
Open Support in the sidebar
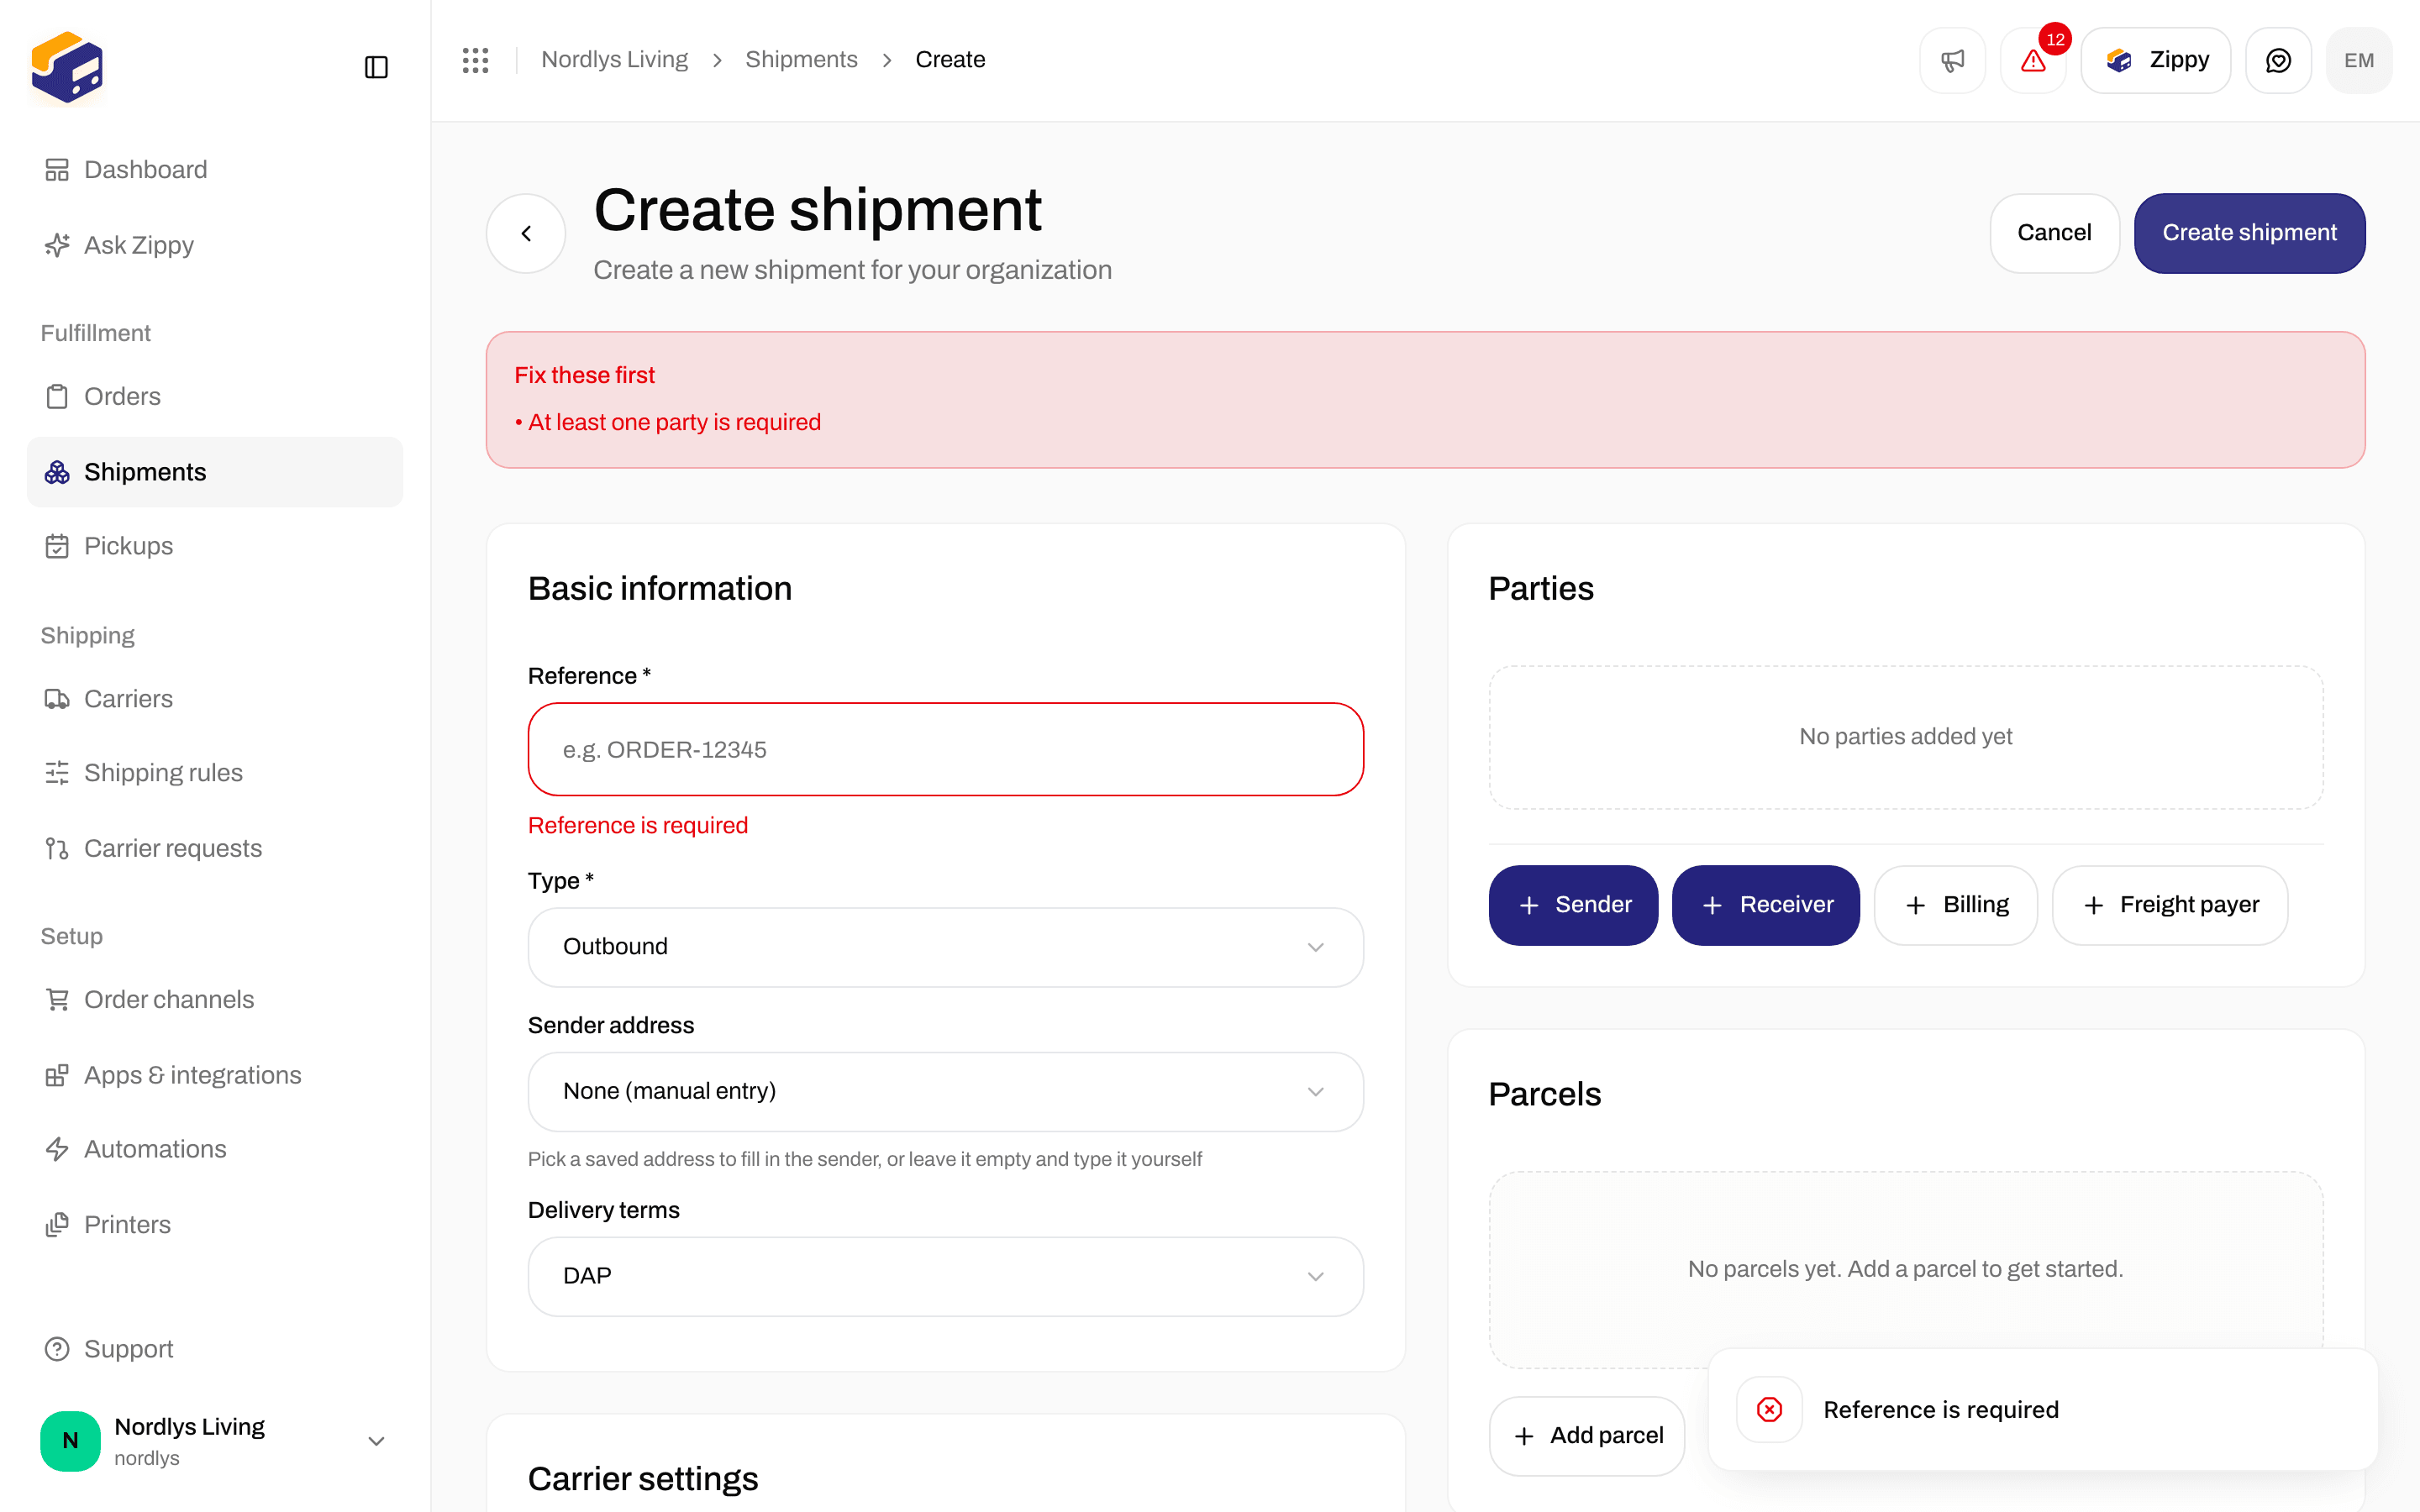(x=215, y=1349)
